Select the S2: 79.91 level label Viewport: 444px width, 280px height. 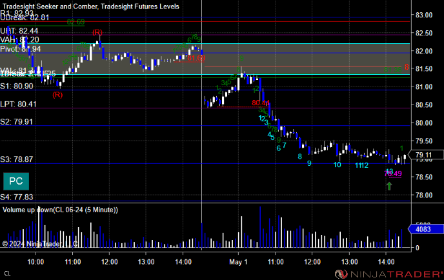tap(17, 122)
